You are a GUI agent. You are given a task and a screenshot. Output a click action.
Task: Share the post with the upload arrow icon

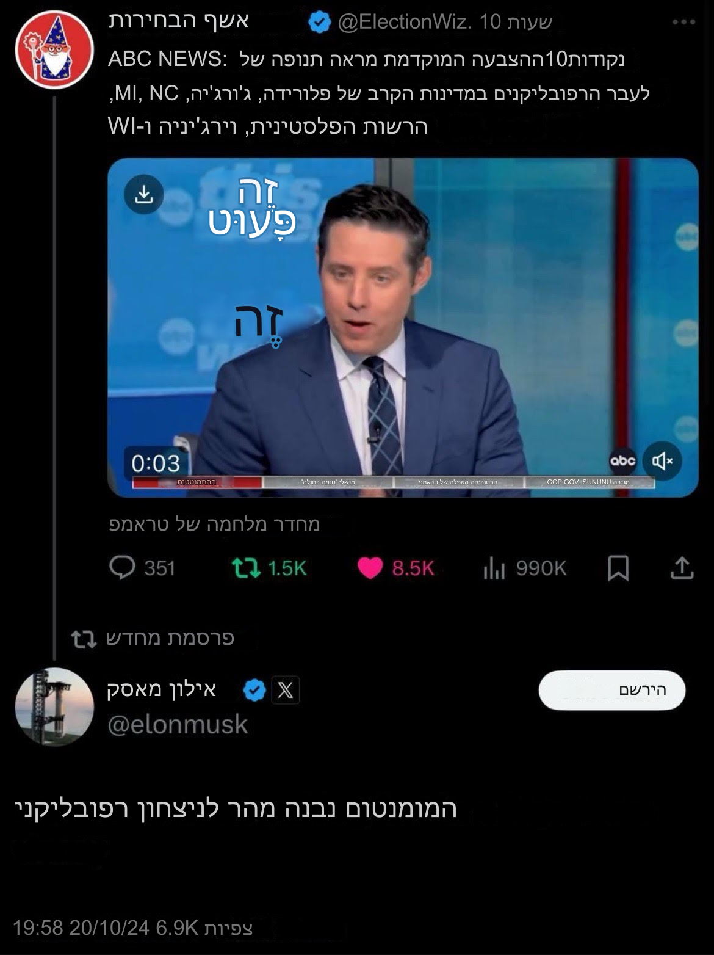coord(682,568)
